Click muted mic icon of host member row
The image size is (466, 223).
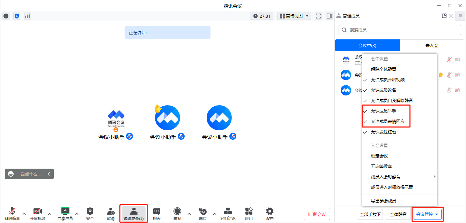point(449,60)
